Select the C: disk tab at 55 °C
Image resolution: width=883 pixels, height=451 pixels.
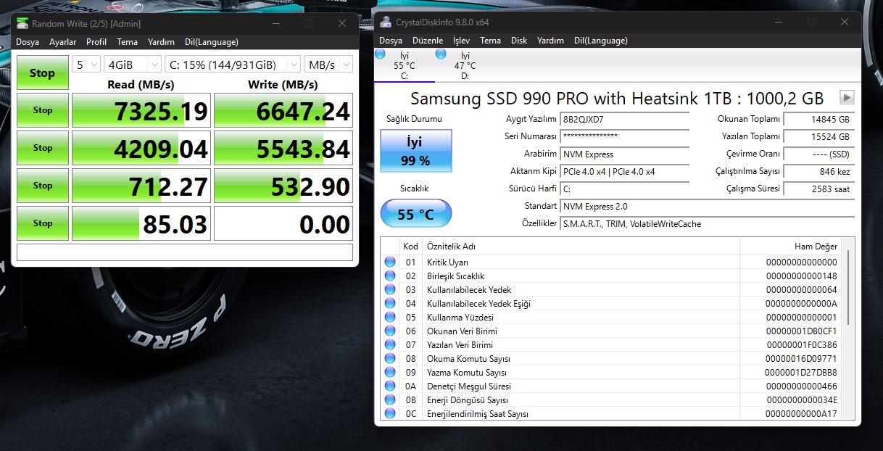pos(404,65)
